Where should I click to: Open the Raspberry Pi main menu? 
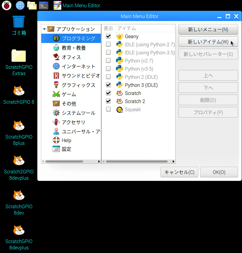click(6, 5)
